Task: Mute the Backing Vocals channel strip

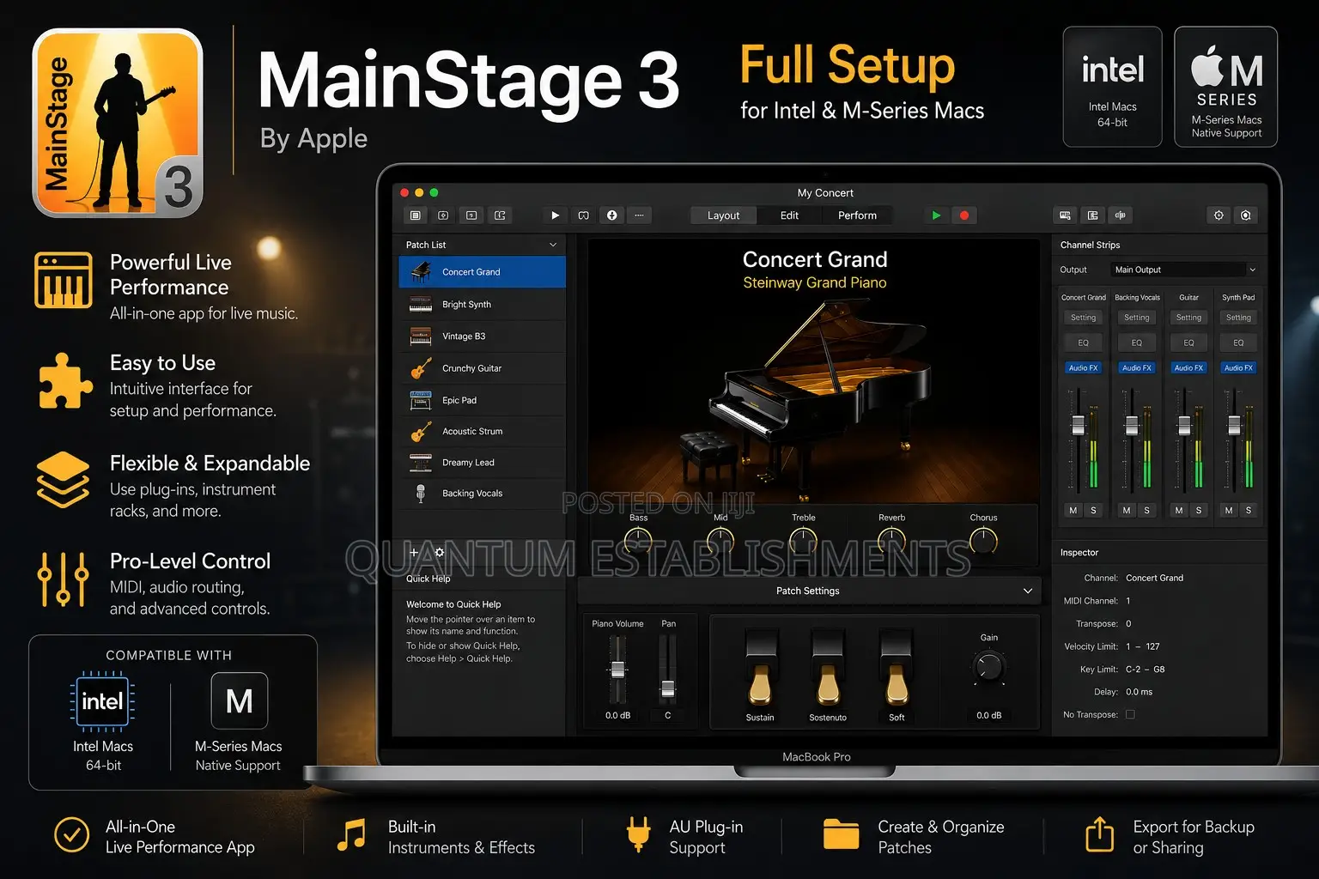Action: (1127, 511)
